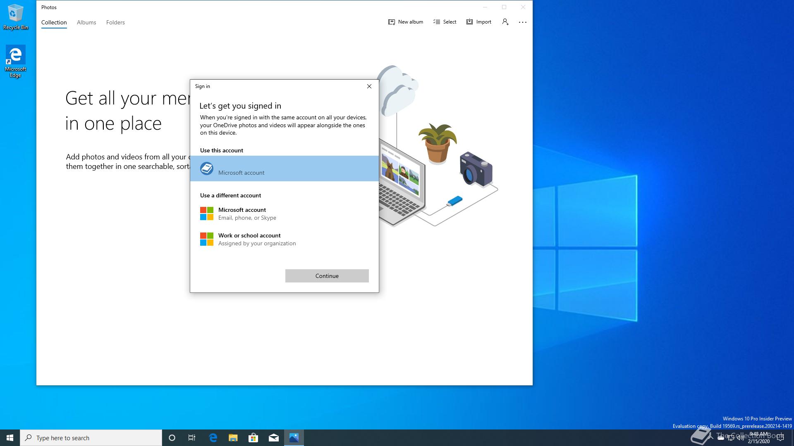Minimize the Photos window
Image resolution: width=794 pixels, height=446 pixels.
pyautogui.click(x=485, y=7)
